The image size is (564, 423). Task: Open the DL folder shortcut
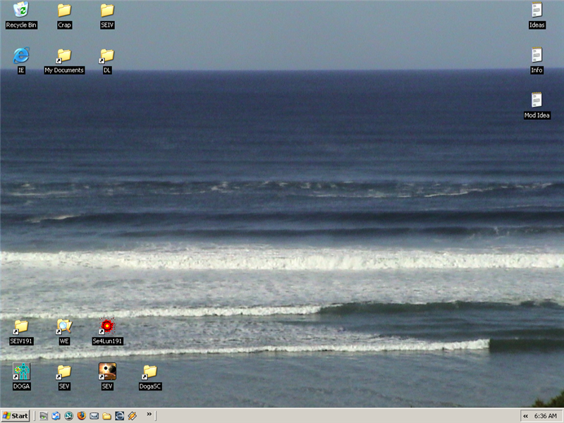[107, 56]
